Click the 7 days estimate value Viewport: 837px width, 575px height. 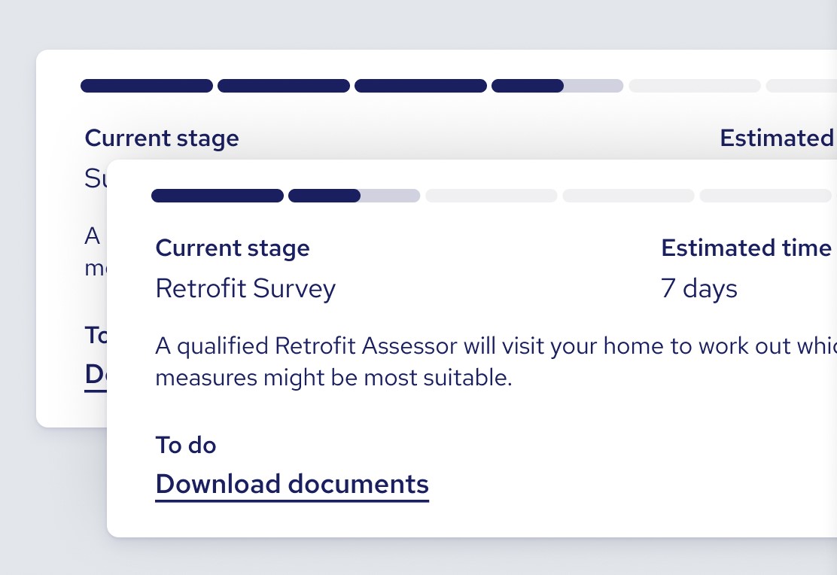699,289
